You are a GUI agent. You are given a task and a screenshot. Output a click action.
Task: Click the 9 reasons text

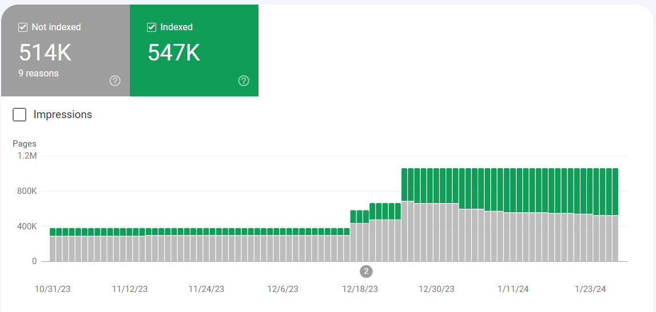[x=38, y=73]
